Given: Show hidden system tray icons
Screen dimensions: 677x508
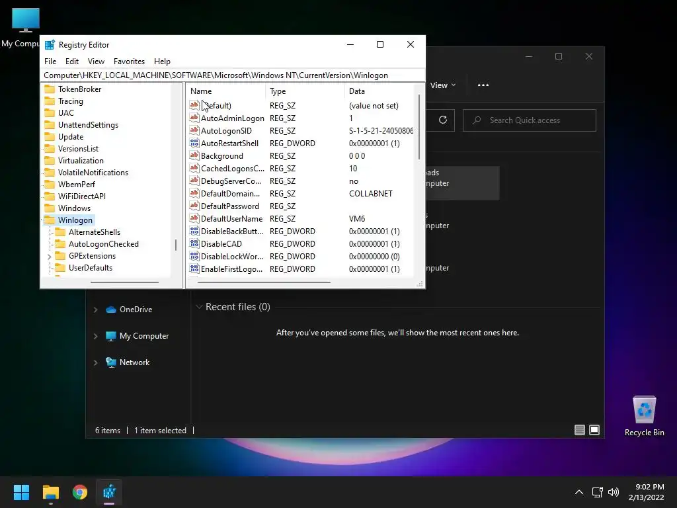Looking at the screenshot, I should (x=579, y=492).
